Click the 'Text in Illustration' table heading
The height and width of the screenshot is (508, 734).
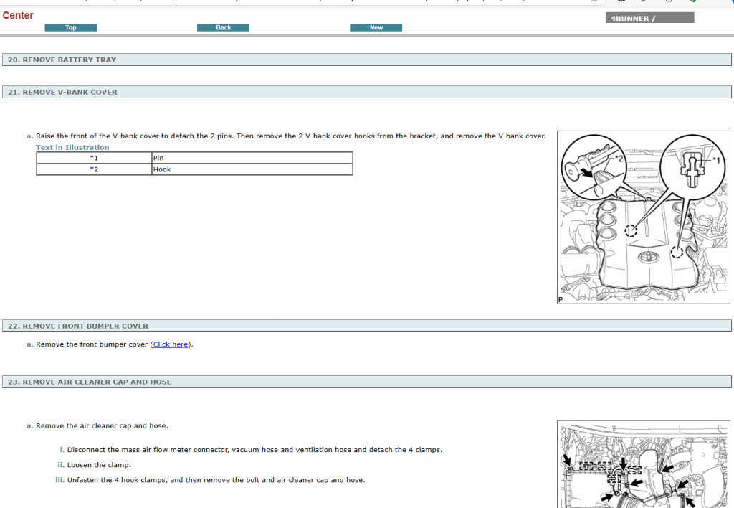click(x=72, y=148)
